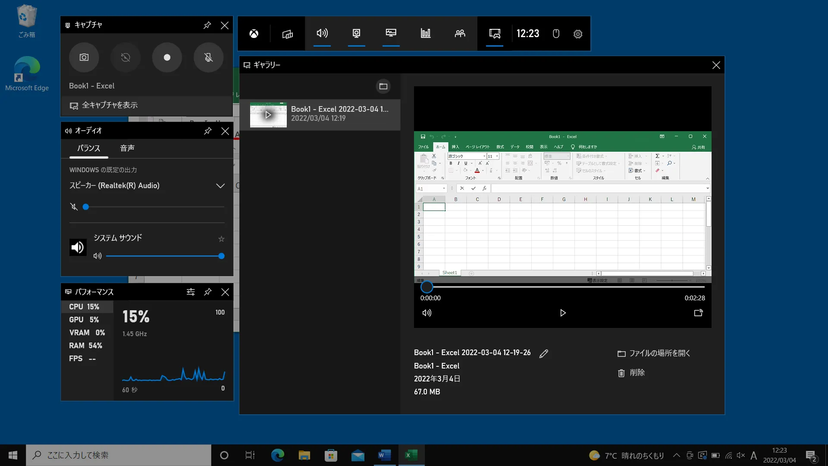
Task: Open File Explorer from the taskbar
Action: click(x=304, y=455)
